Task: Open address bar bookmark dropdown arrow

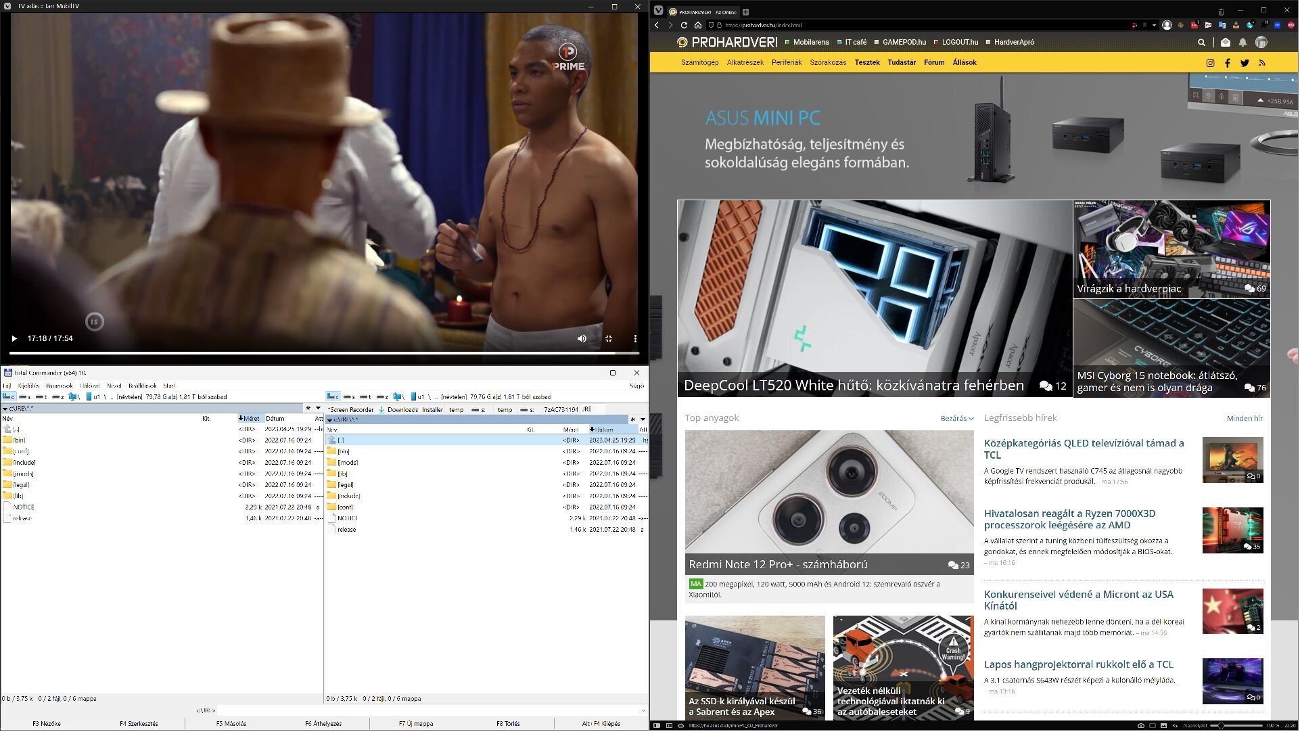Action: tap(1155, 25)
